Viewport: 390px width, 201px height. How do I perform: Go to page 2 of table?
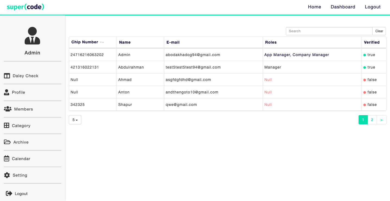pos(372,120)
